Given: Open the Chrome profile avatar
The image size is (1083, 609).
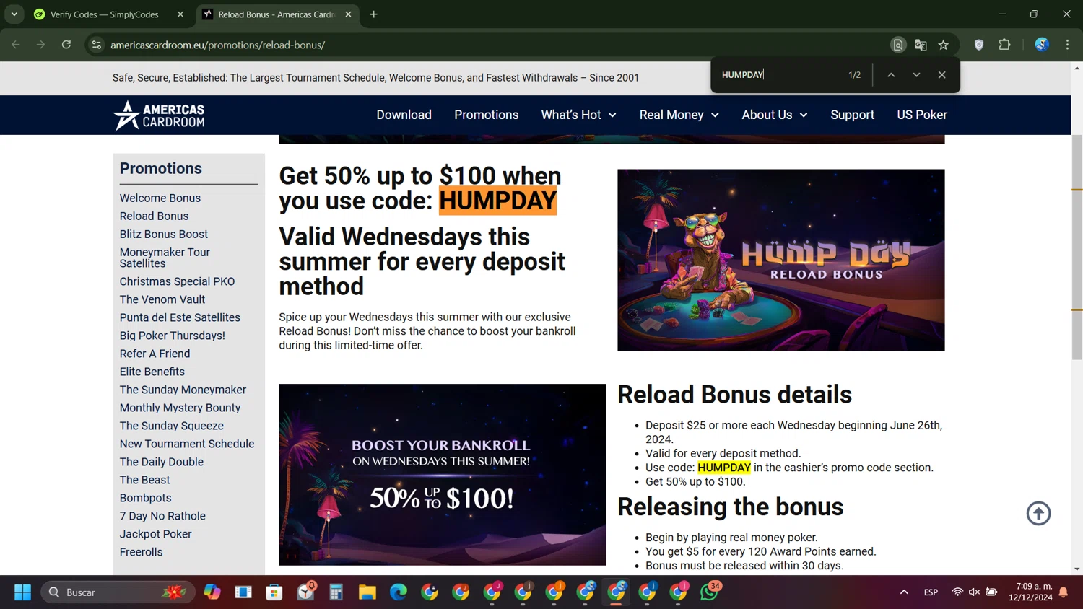Looking at the screenshot, I should (x=1042, y=45).
